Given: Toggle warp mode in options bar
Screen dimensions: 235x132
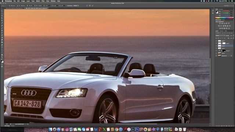Looking at the screenshot, I should 90,5.
